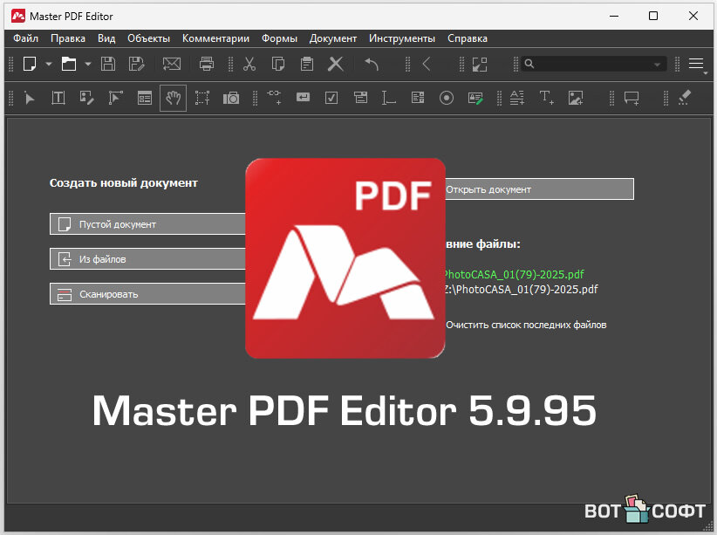Screen dimensions: 717x535
Task: Click in the toolbar search field
Action: 591,64
